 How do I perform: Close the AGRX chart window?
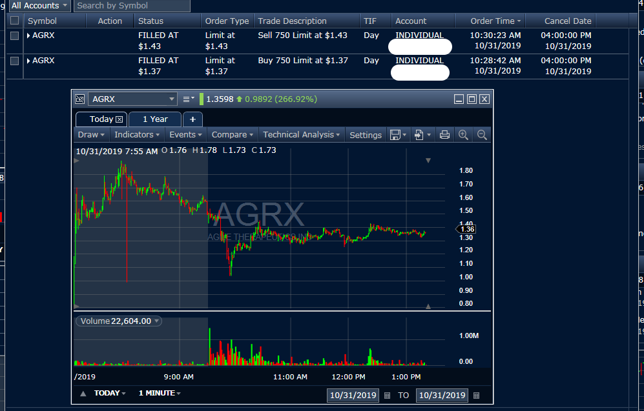coord(484,99)
